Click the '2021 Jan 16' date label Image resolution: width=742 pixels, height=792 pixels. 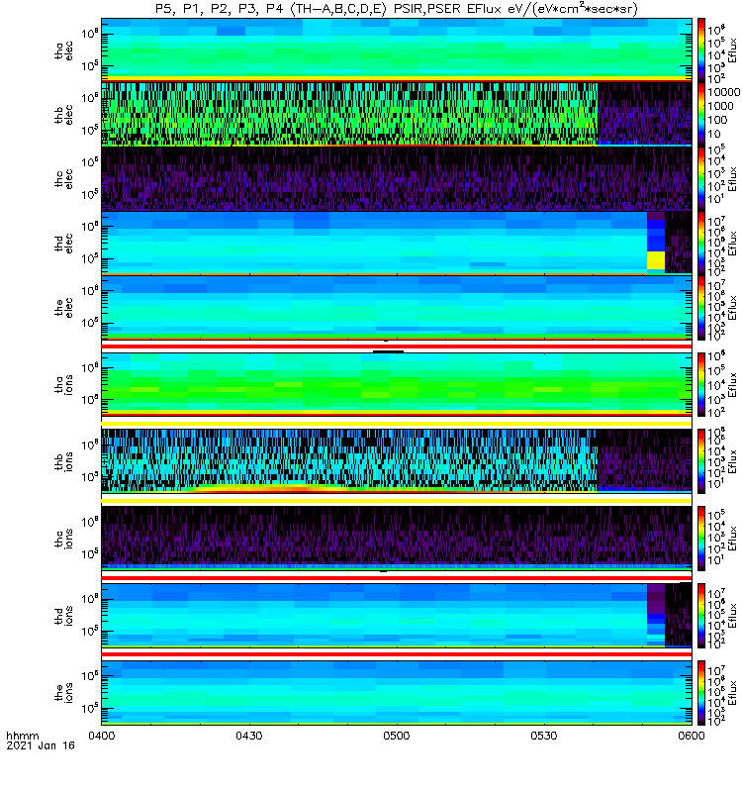(x=41, y=745)
